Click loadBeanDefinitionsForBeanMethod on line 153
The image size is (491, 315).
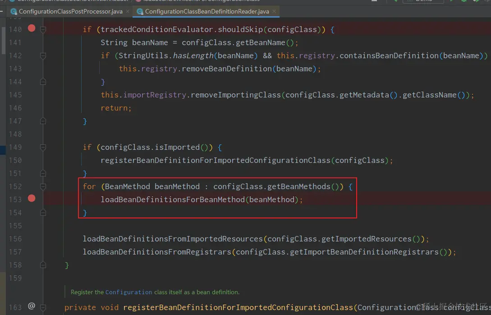[173, 199]
